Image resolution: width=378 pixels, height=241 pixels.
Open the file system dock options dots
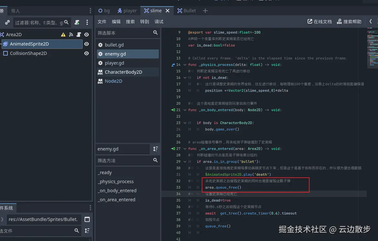point(90,208)
